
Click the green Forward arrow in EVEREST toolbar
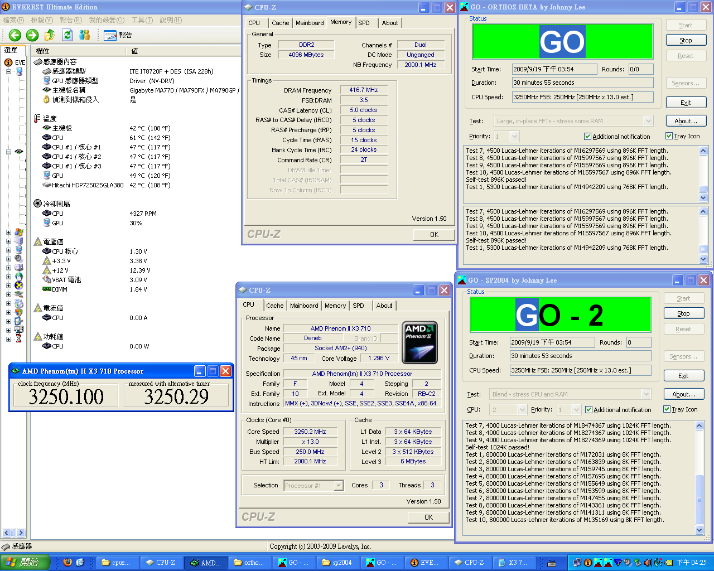(32, 35)
